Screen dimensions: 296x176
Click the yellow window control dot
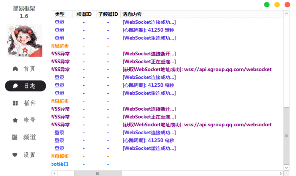pyautogui.click(x=277, y=5)
